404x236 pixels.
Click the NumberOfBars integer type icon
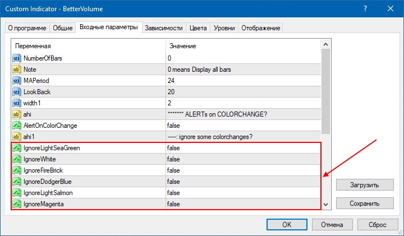17,58
